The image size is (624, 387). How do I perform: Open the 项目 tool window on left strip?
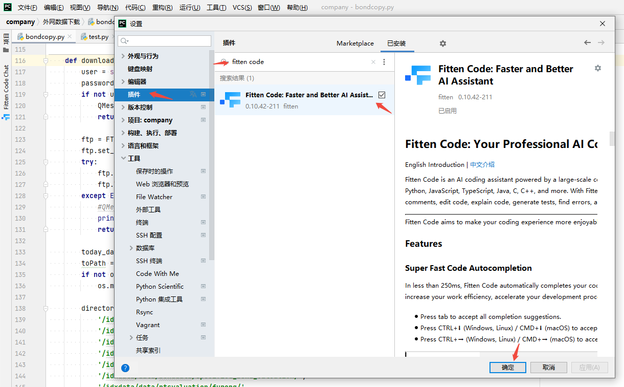pyautogui.click(x=6, y=44)
